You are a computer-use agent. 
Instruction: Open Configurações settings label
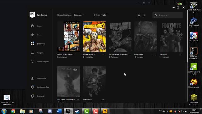pos(43,87)
